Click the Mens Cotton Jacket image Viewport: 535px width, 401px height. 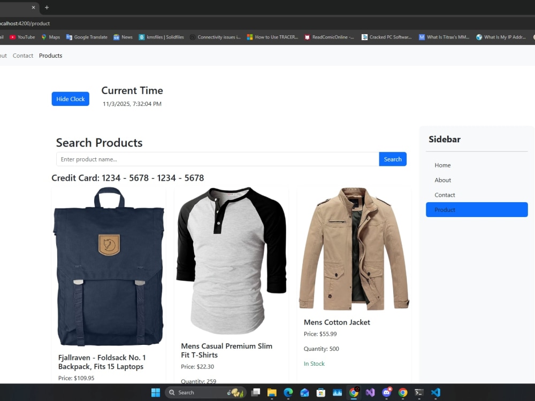(354, 249)
